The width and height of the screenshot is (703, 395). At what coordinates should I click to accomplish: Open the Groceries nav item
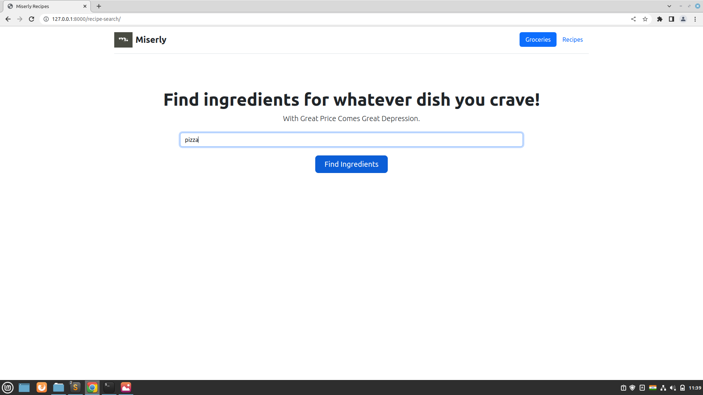[x=538, y=39]
